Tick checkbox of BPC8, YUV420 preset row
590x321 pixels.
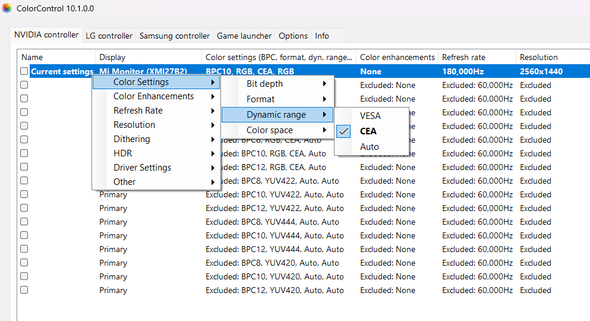(x=24, y=262)
